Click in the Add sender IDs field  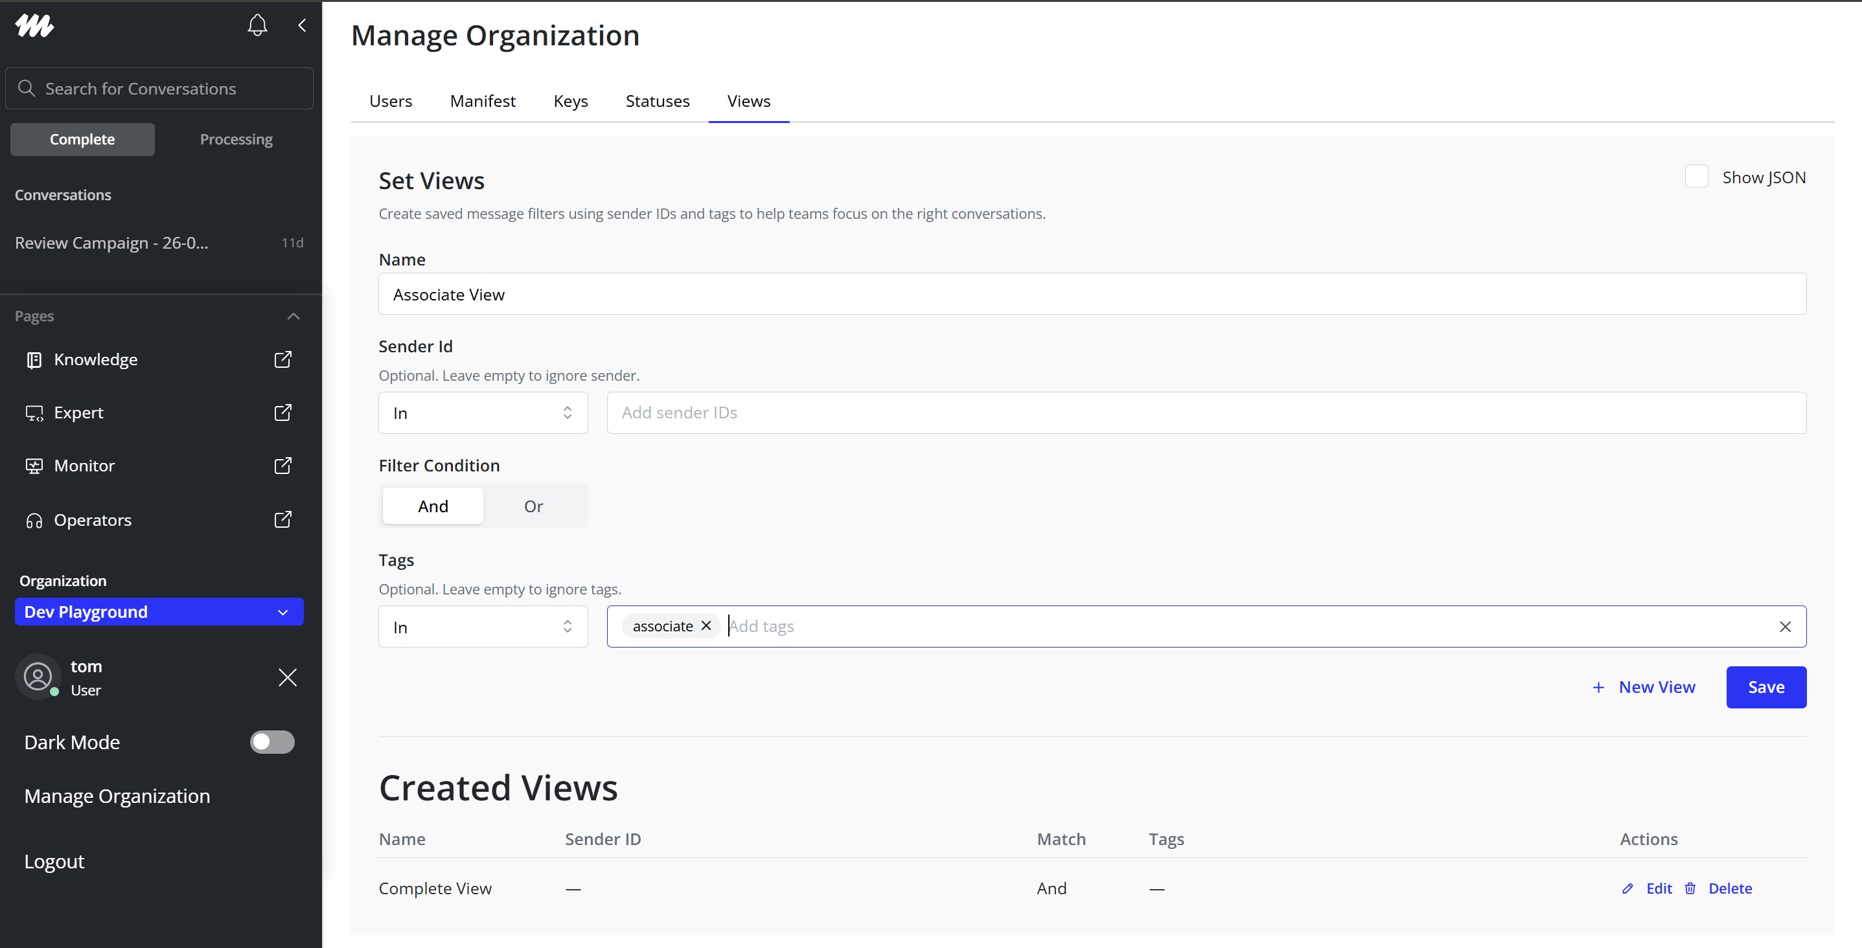click(x=1206, y=413)
